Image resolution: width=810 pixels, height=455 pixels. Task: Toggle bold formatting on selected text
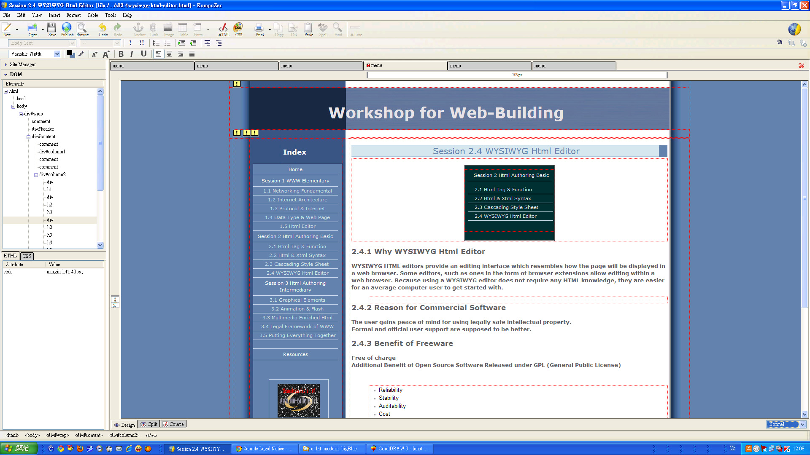[121, 54]
